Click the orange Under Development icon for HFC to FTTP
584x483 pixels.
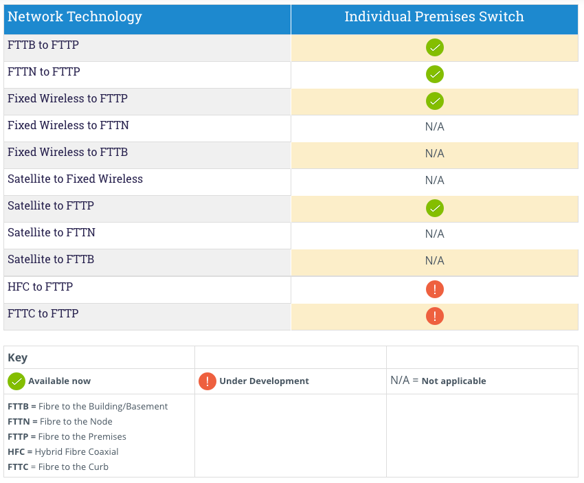point(434,289)
